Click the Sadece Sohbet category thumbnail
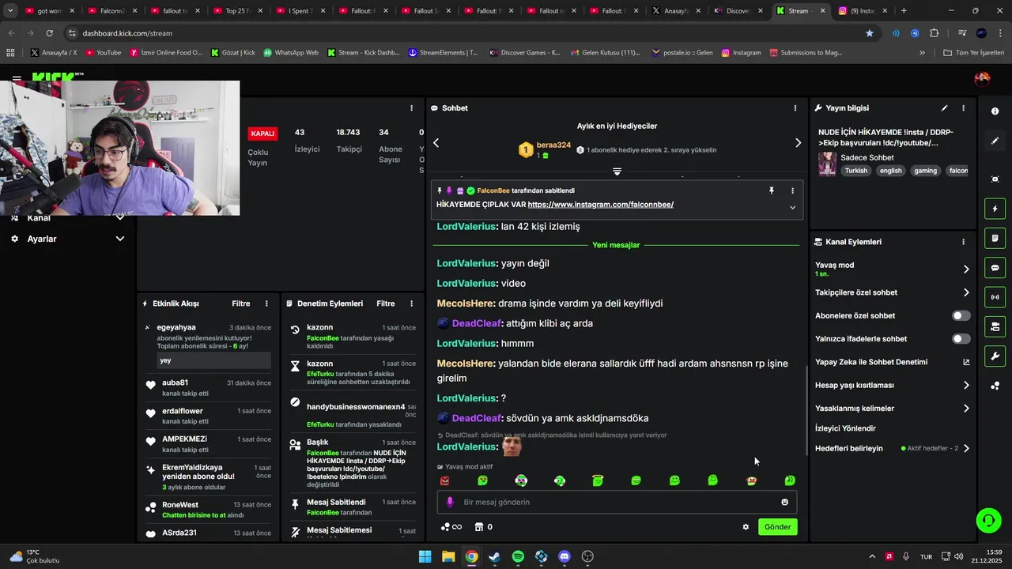 click(x=827, y=164)
